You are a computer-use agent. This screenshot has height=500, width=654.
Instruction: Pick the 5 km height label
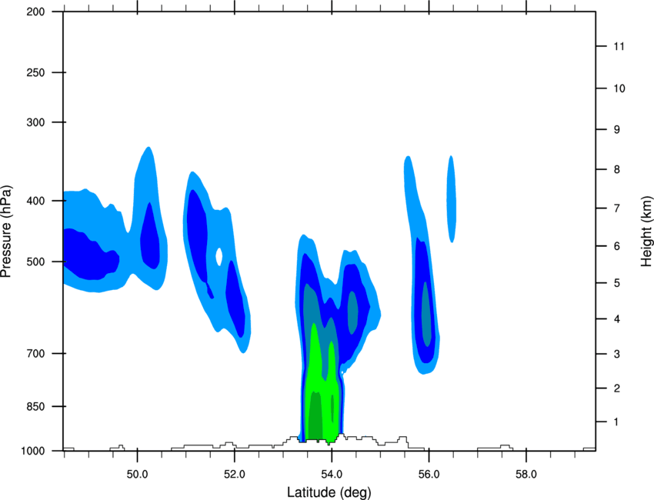coord(616,283)
